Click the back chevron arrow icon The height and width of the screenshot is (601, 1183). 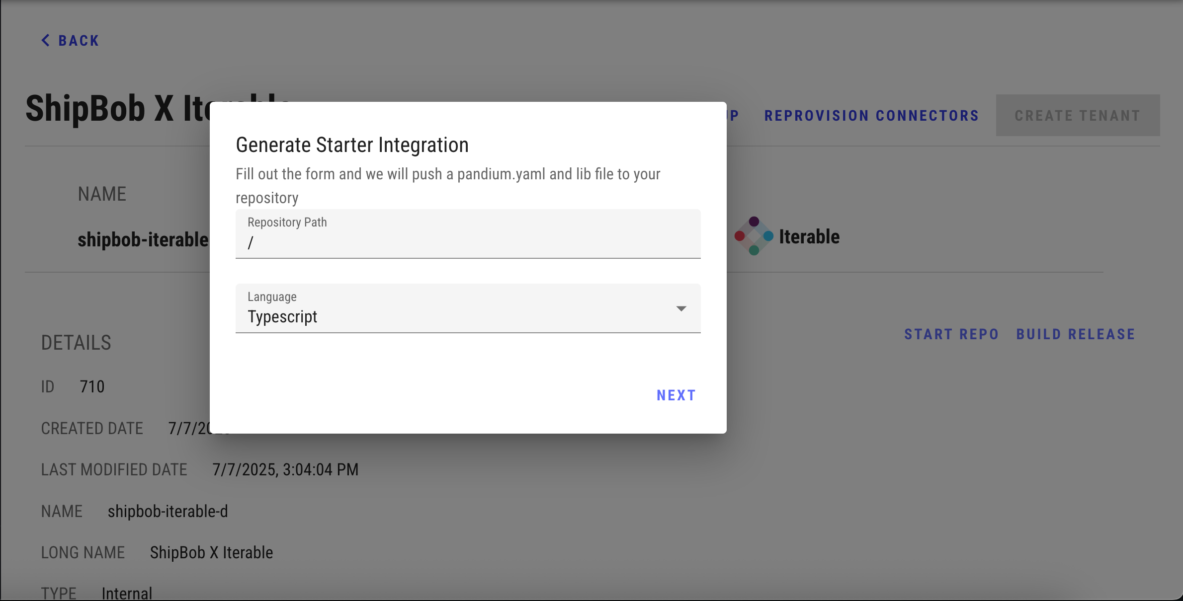(x=46, y=41)
